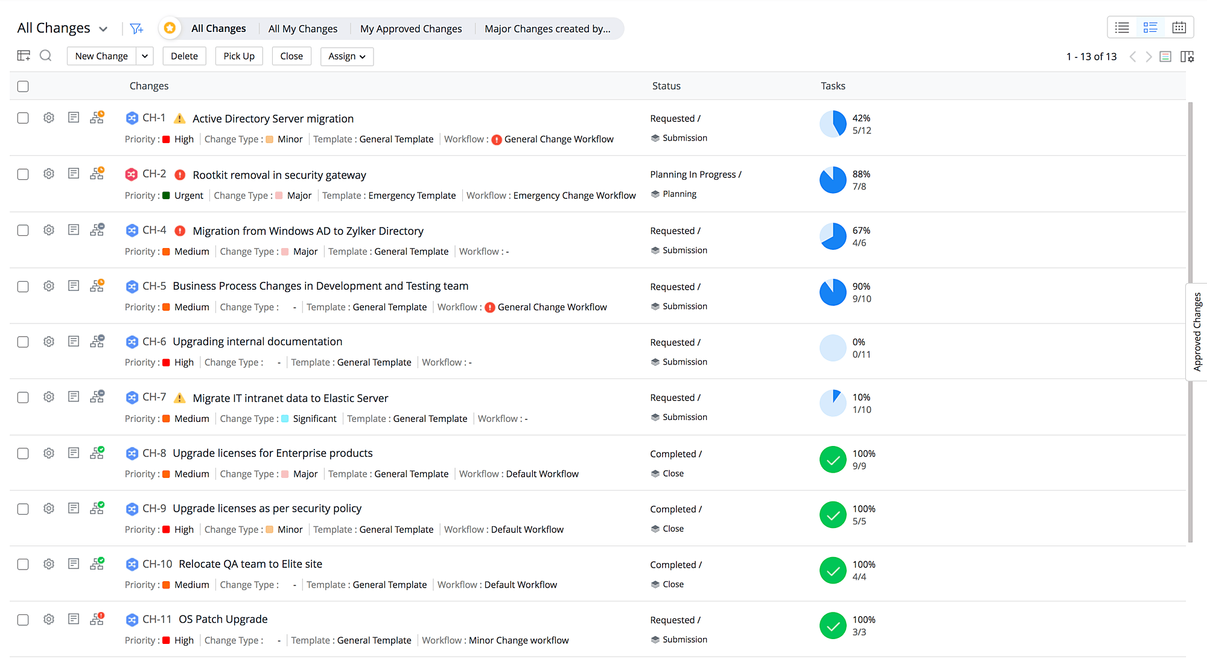Expand the Assign dropdown

(x=346, y=56)
